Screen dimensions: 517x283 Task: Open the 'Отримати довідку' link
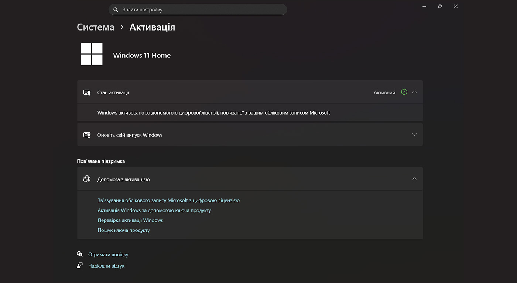pos(108,255)
